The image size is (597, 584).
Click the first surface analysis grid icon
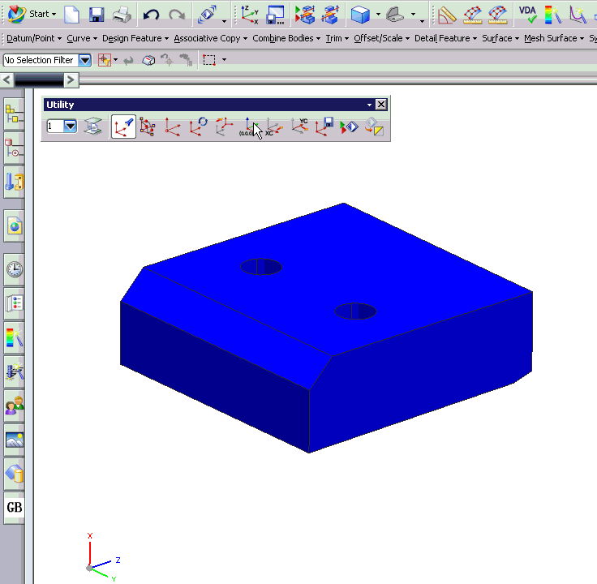click(x=473, y=15)
